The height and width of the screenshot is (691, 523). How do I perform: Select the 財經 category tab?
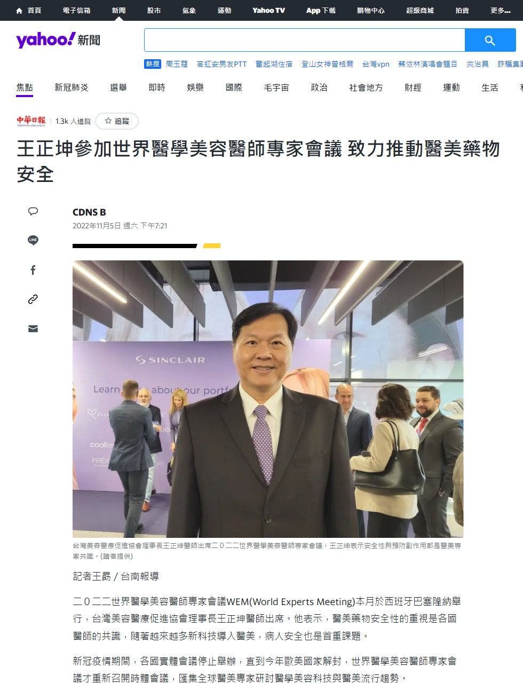coord(413,88)
